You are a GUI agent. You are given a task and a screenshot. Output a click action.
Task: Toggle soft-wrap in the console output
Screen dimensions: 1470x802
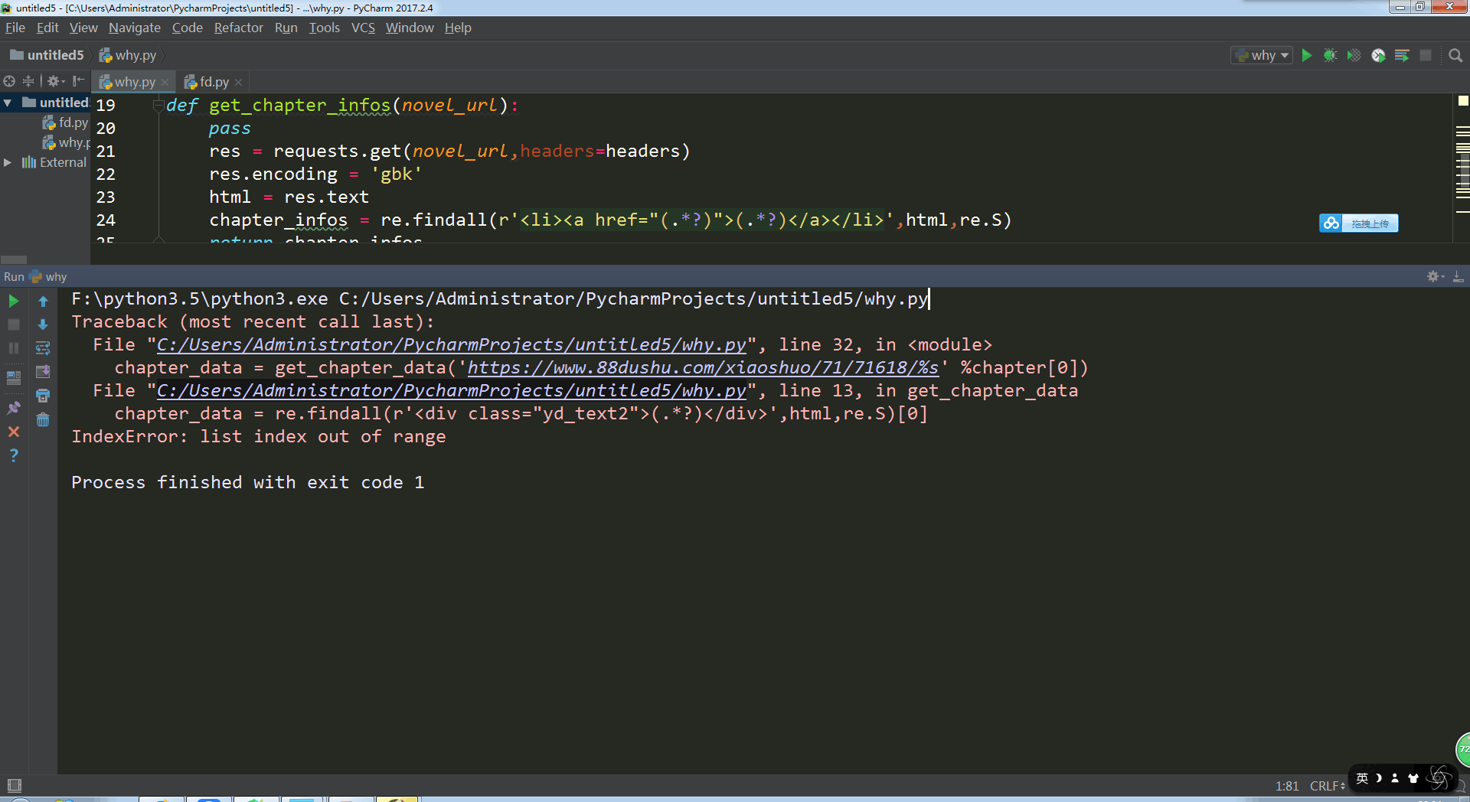pos(43,347)
